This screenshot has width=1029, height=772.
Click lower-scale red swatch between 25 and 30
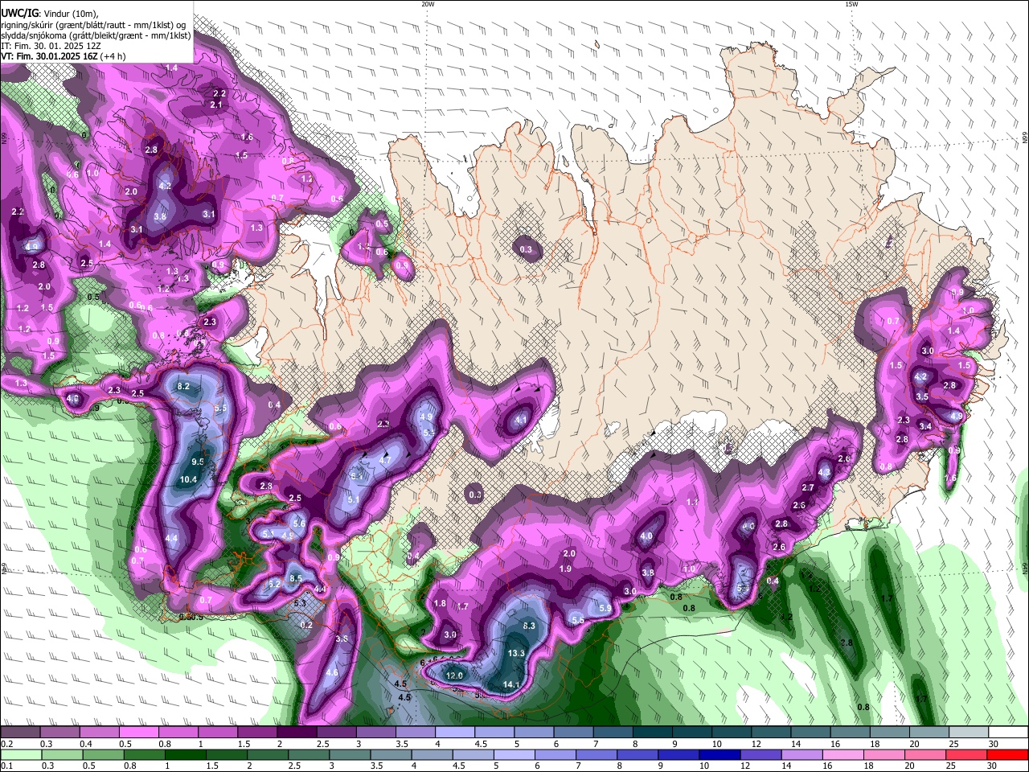tap(966, 754)
